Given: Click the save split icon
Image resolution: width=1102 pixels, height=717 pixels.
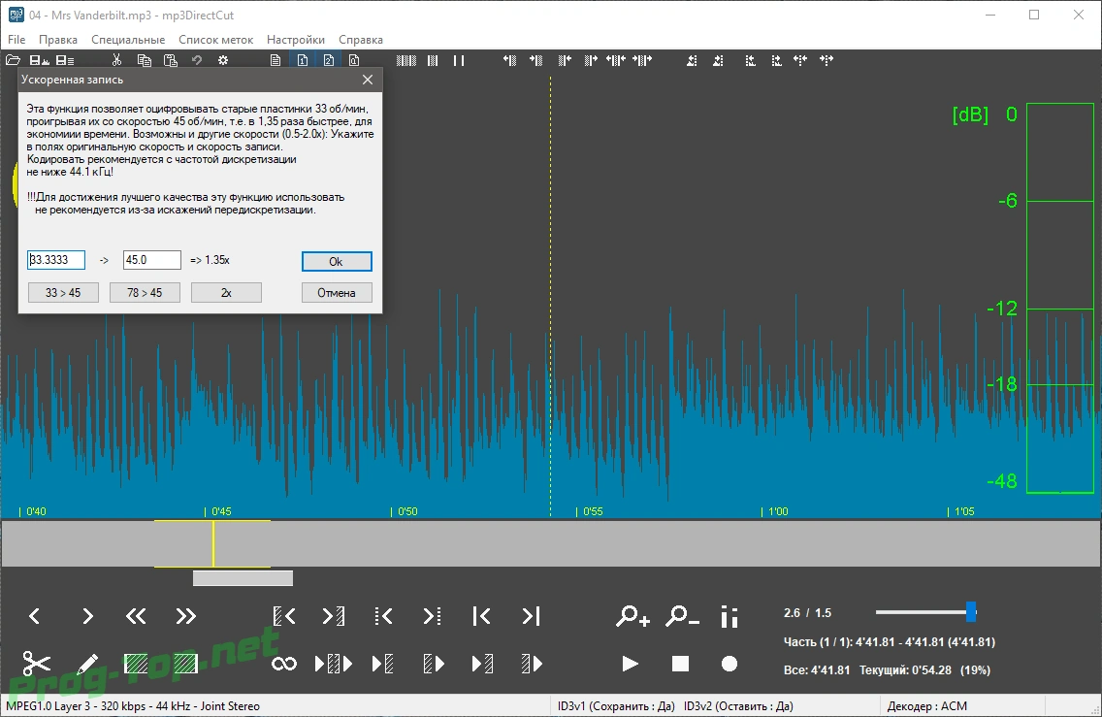Looking at the screenshot, I should (x=65, y=60).
